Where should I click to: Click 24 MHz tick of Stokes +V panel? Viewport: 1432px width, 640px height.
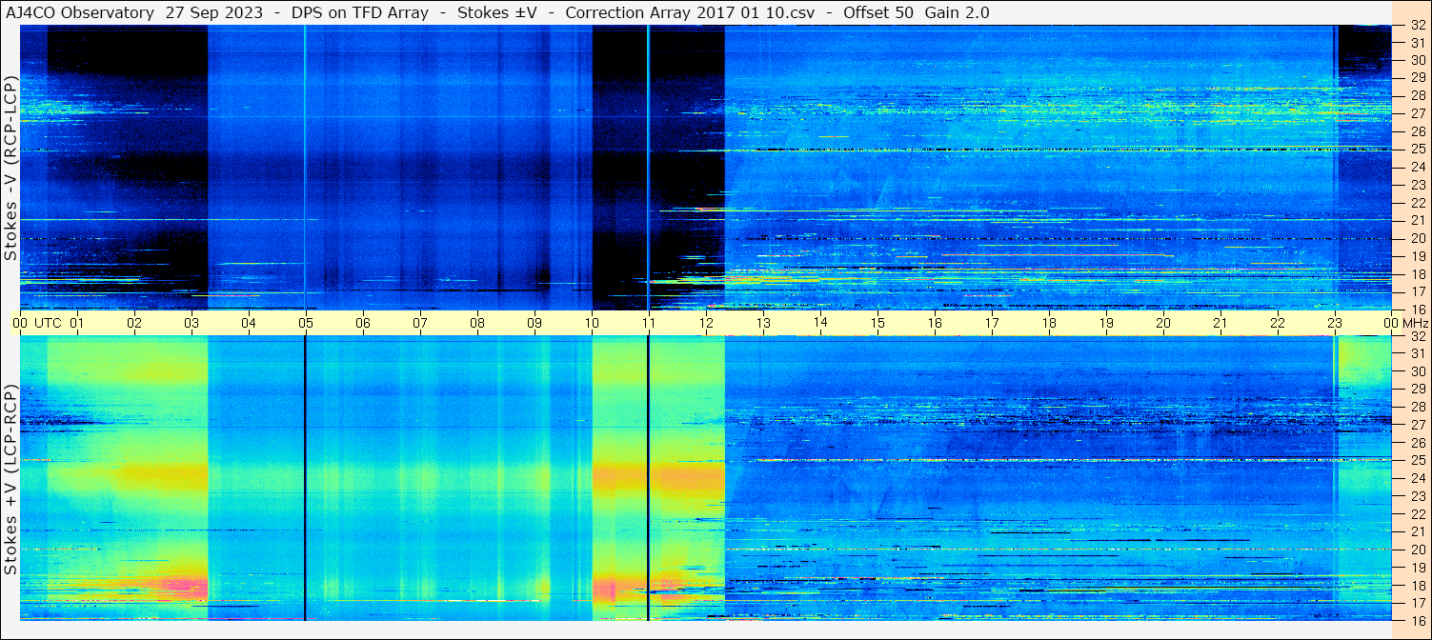[1417, 478]
